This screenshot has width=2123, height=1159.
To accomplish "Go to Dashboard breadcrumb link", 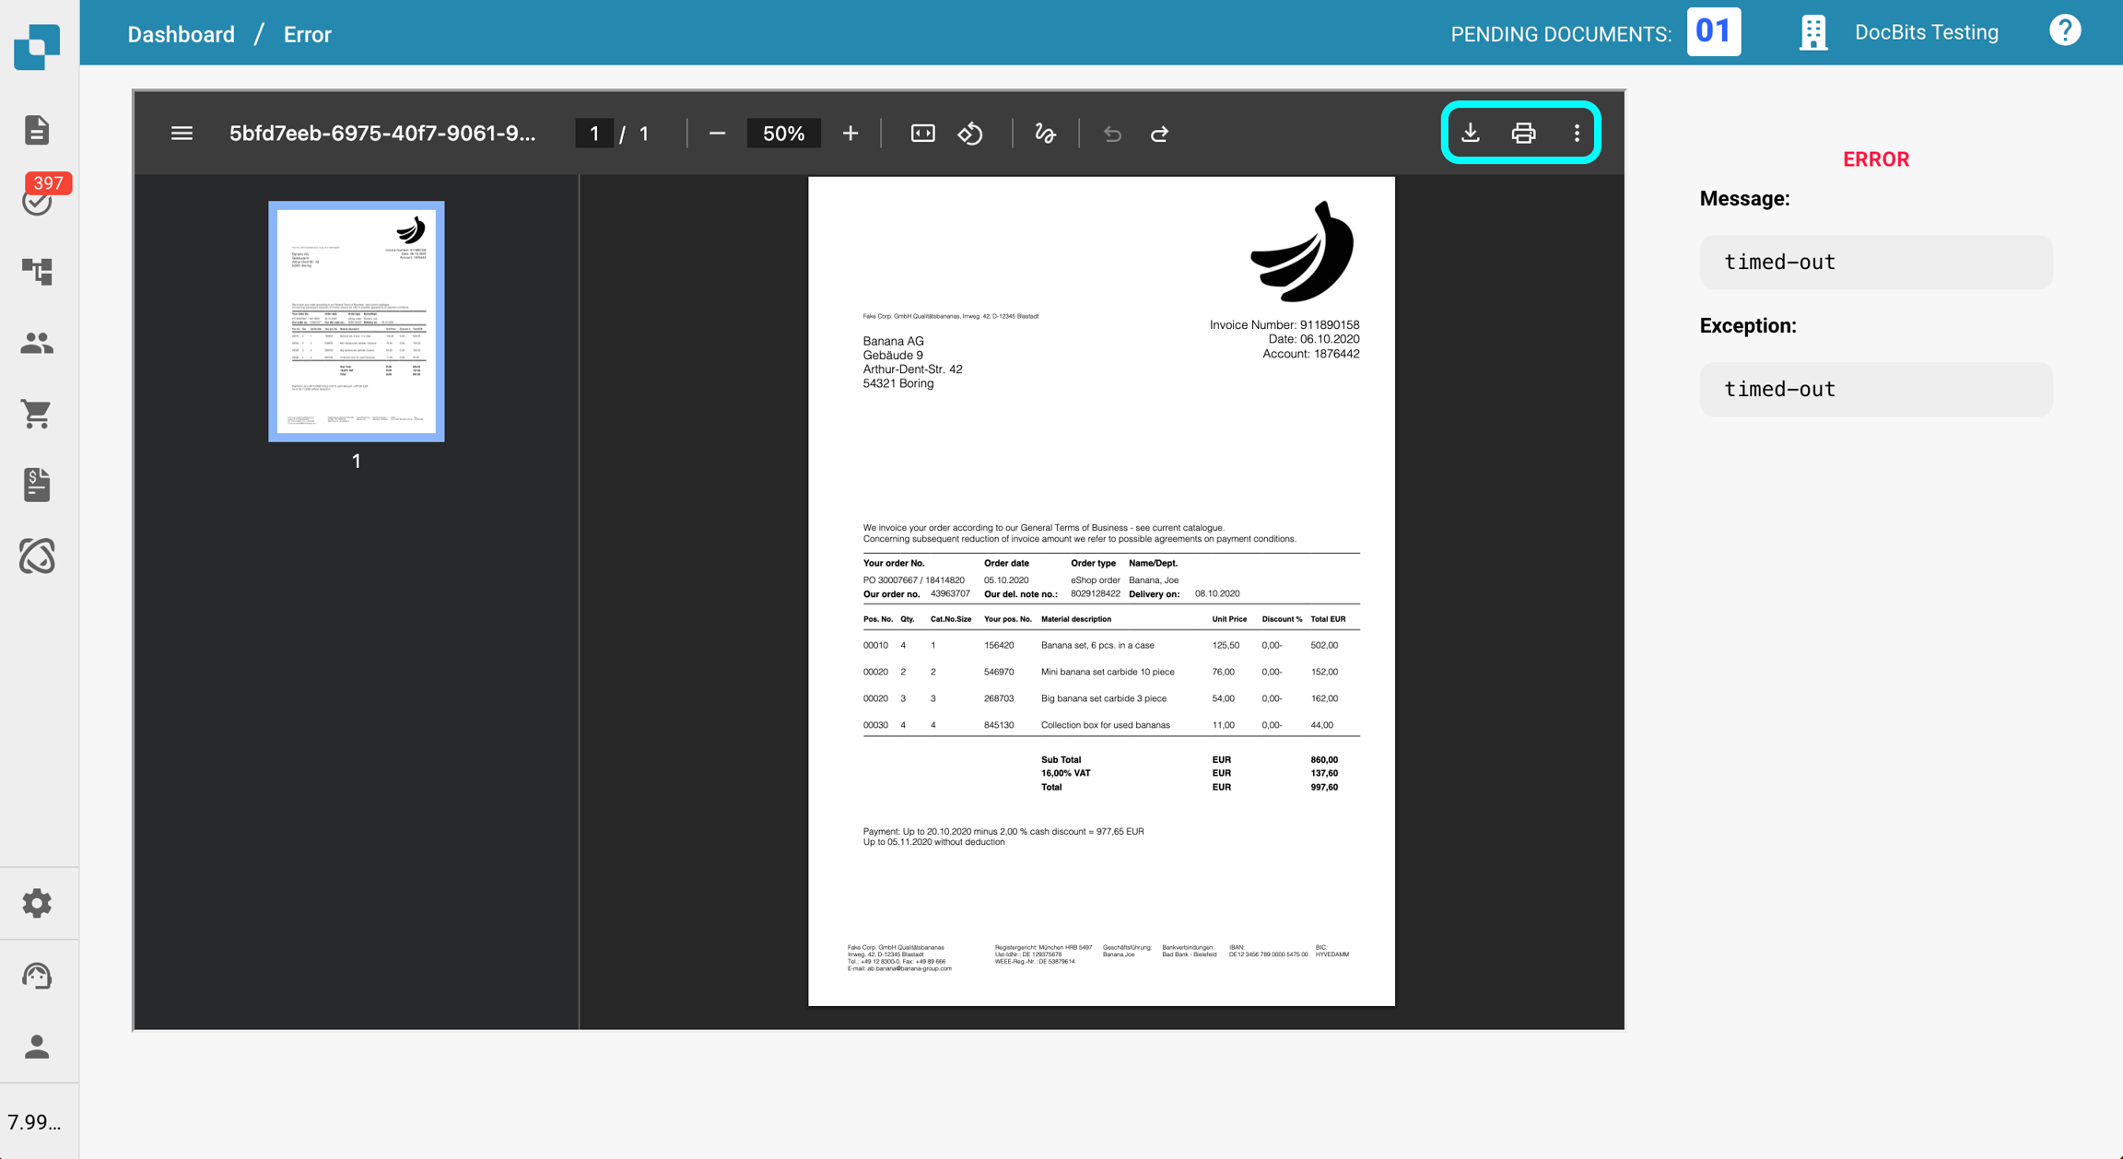I will click(x=182, y=34).
